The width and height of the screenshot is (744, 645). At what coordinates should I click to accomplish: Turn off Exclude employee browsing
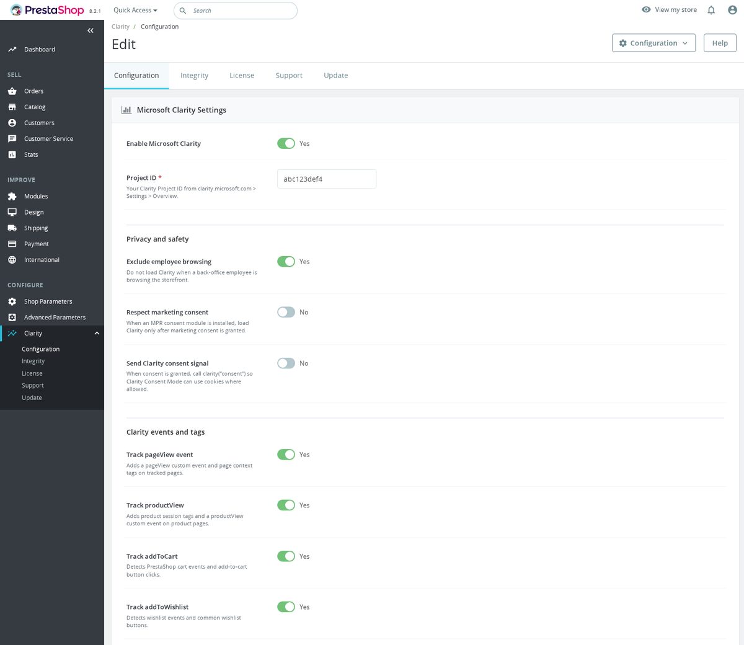click(x=286, y=262)
